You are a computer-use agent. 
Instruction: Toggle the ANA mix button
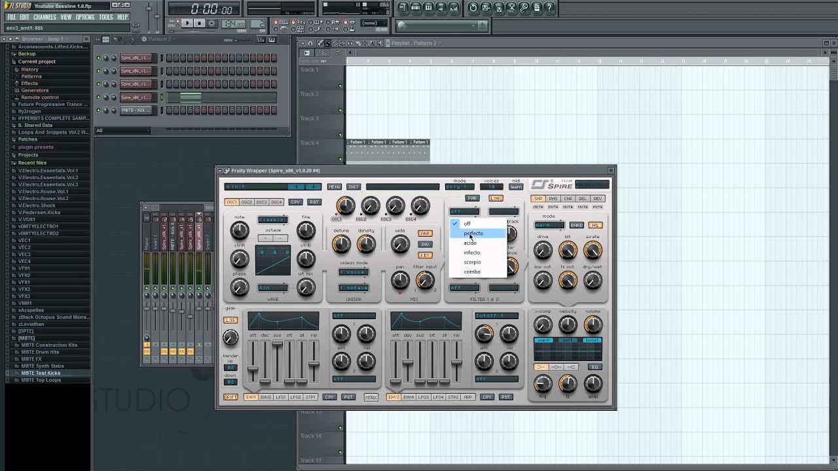(425, 234)
